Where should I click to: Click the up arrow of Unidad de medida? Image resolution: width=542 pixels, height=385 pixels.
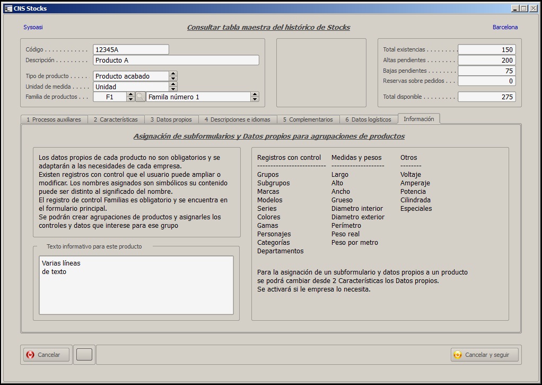coord(173,84)
